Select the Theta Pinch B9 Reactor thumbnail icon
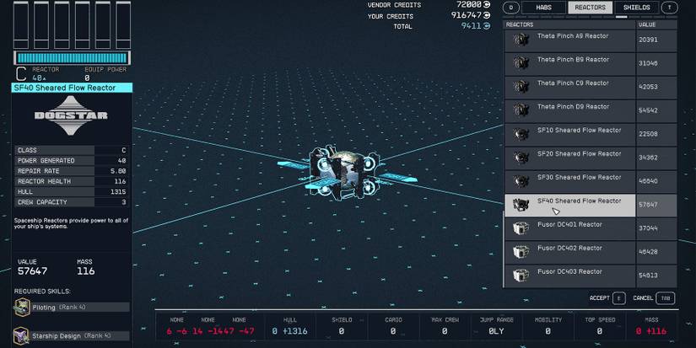Viewport: 696px width, 348px height. 521,63
